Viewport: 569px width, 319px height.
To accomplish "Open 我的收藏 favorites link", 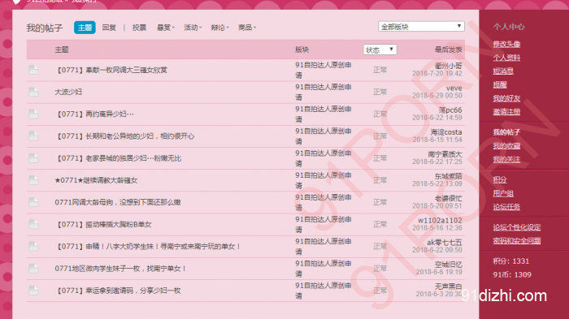I will (x=506, y=146).
